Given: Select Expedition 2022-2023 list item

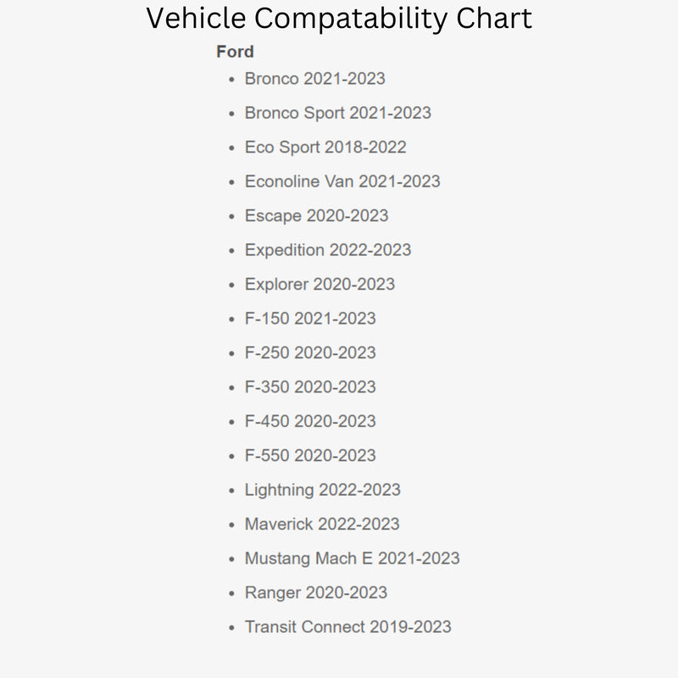Looking at the screenshot, I should point(328,250).
